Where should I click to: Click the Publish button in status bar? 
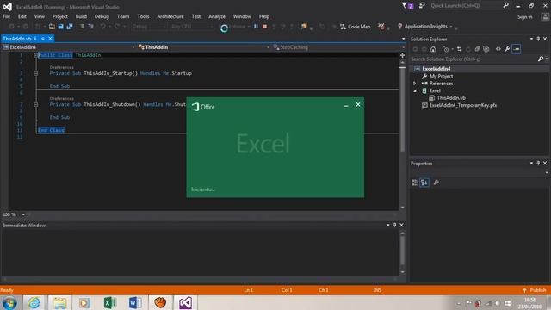click(535, 290)
